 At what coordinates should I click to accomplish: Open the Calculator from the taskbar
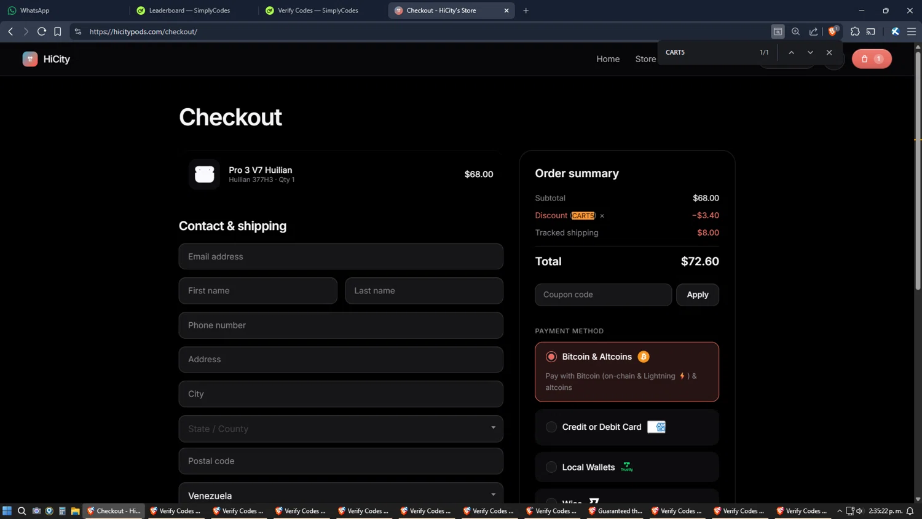pos(62,511)
